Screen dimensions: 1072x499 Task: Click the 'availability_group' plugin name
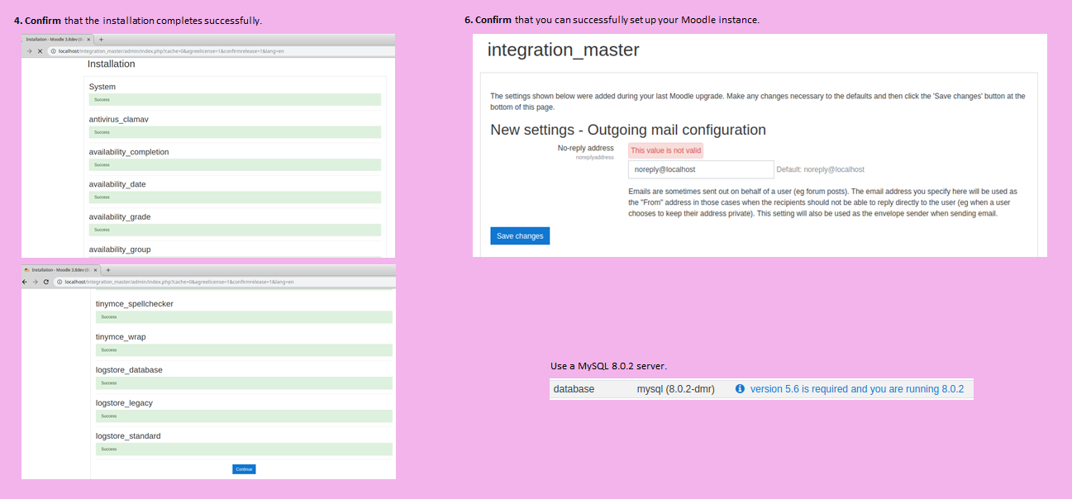120,249
